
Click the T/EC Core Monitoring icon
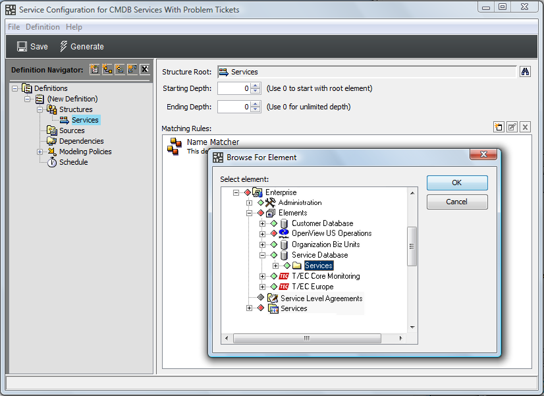[284, 276]
